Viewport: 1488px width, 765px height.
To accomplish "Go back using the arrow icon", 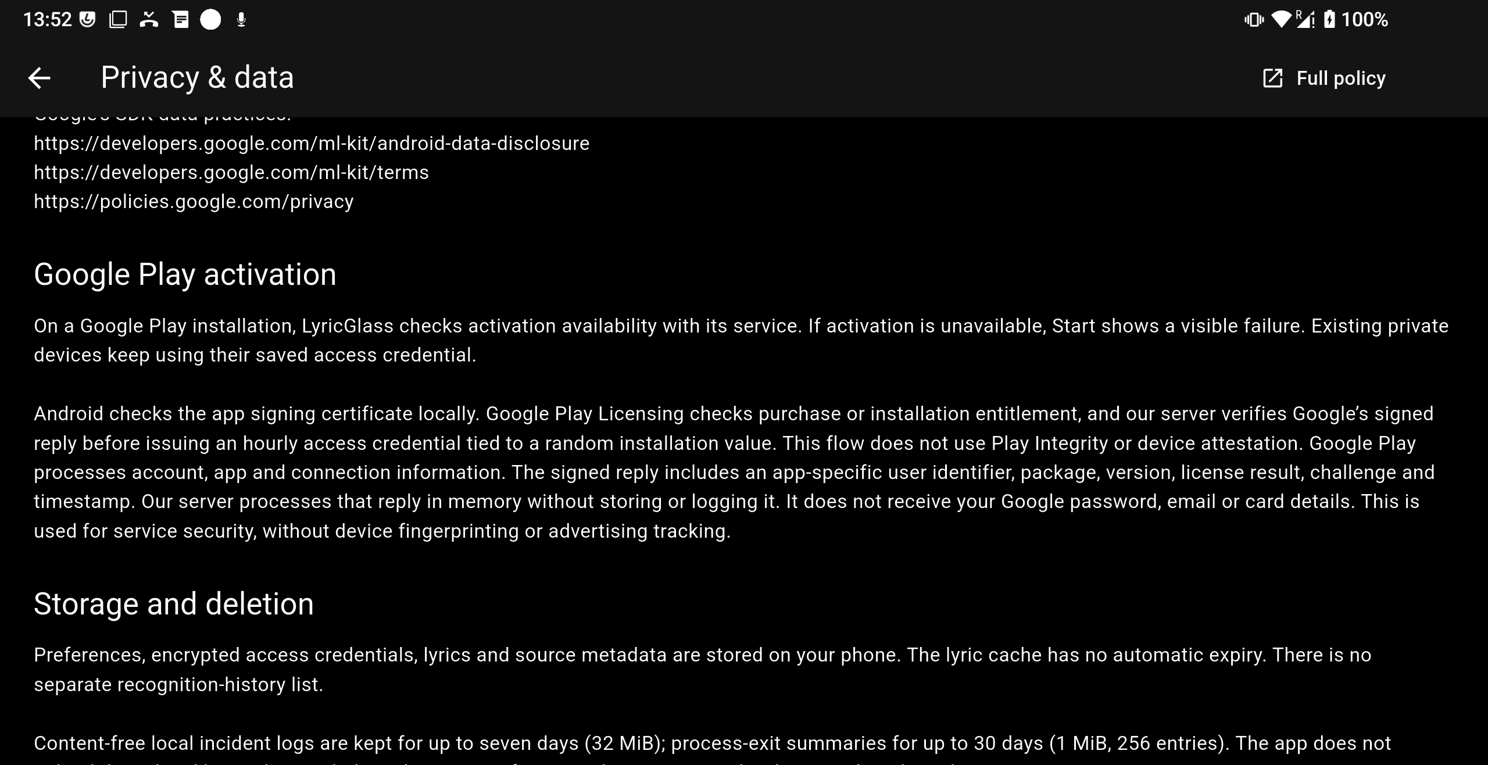I will pos(39,78).
